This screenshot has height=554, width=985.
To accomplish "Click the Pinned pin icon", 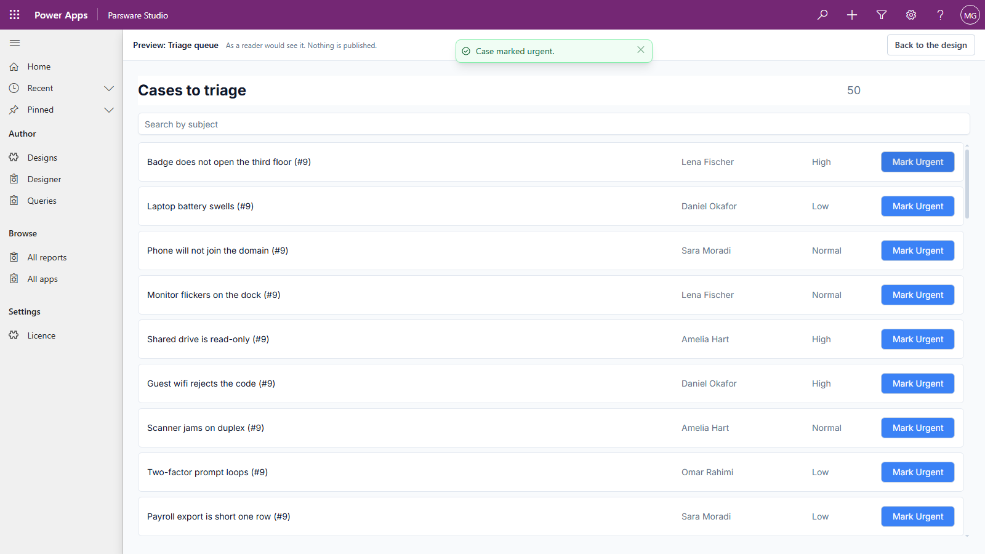I will pyautogui.click(x=14, y=110).
